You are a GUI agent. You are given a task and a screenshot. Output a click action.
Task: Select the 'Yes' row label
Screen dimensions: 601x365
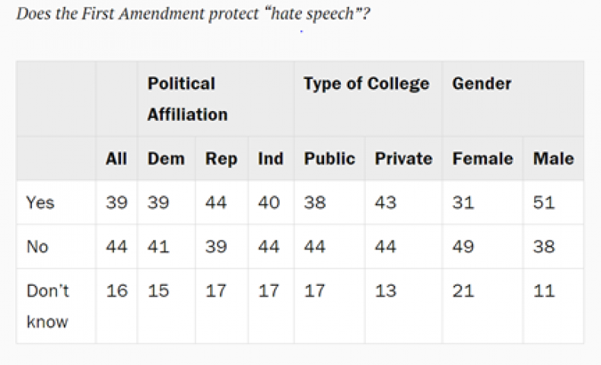coord(40,202)
